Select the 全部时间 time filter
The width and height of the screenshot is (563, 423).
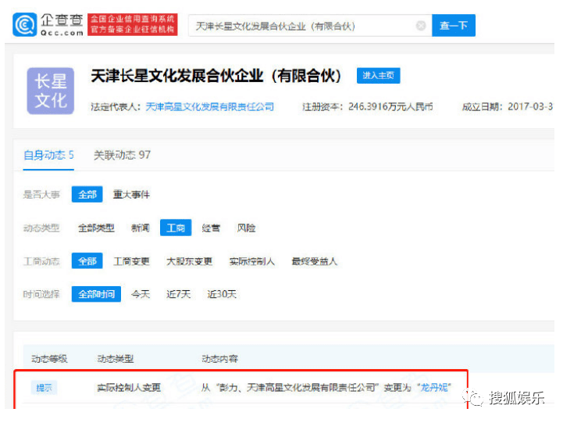point(96,294)
